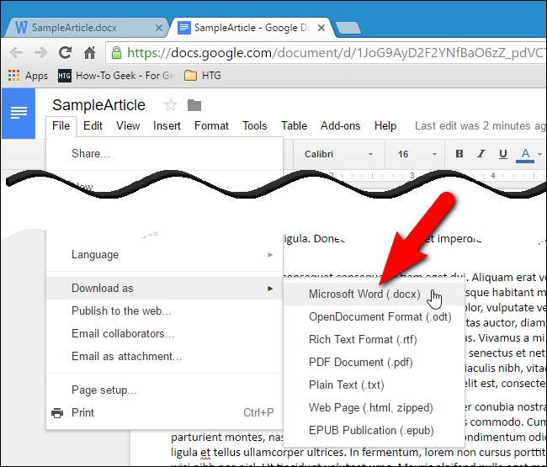This screenshot has height=467, width=547.
Task: Open the Table menu
Action: click(294, 125)
